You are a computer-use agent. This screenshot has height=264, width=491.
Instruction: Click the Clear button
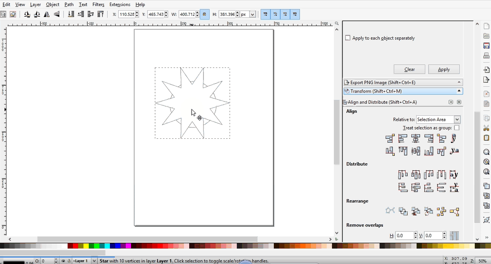point(409,69)
